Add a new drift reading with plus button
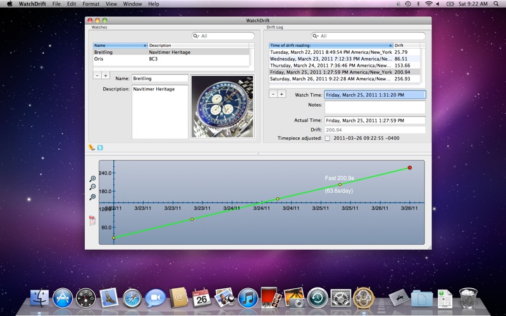This screenshot has height=316, width=506. 281,94
